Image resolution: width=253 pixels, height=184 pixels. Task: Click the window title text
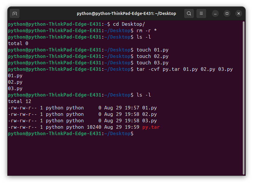coord(126,13)
